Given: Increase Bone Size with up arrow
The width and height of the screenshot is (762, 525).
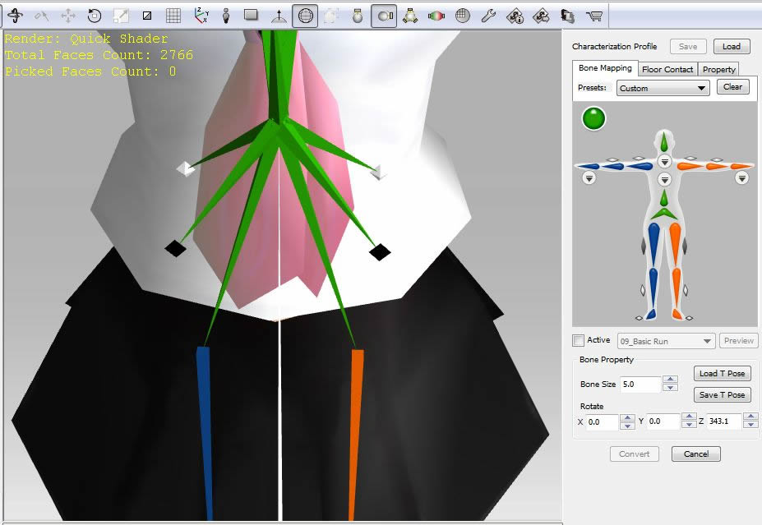Looking at the screenshot, I should click(670, 380).
